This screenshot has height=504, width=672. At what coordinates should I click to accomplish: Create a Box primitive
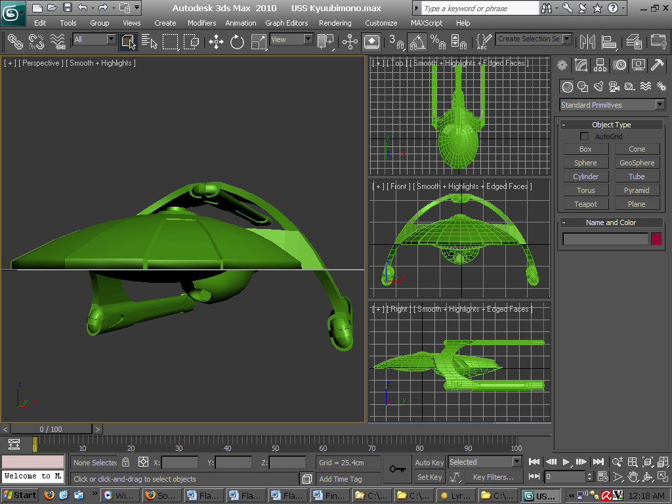tap(585, 149)
